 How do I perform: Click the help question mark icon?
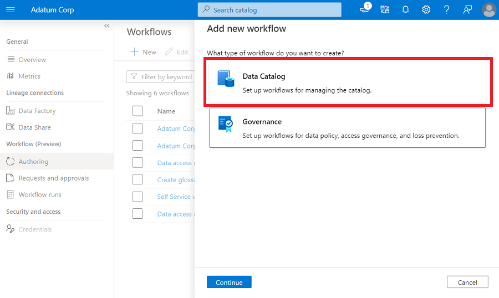(x=447, y=10)
